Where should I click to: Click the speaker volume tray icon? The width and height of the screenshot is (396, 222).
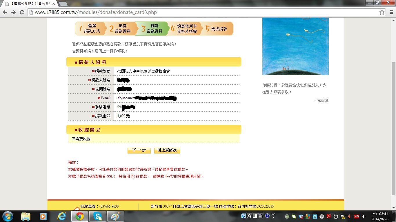364,216
